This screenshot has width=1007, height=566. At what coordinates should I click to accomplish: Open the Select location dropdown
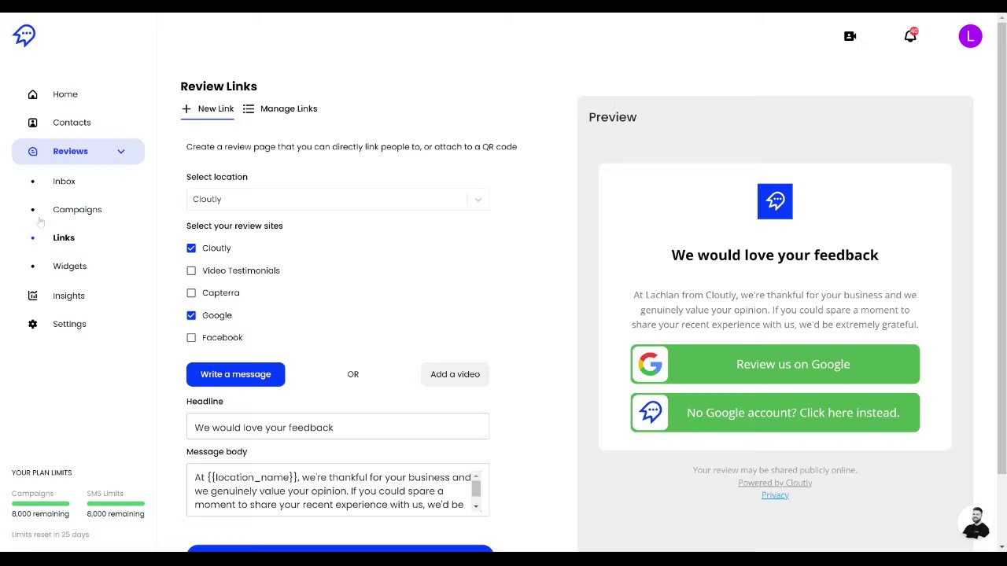[338, 200]
